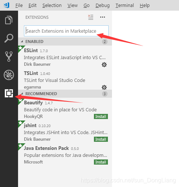Click the jshint recommended star badge
The width and height of the screenshot is (179, 187).
pos(21,123)
